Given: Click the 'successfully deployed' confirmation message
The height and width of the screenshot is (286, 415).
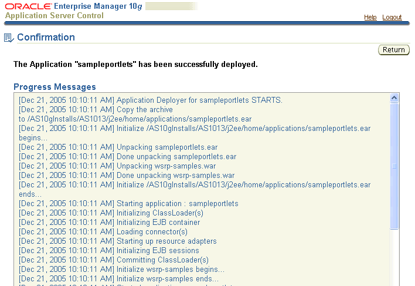Looking at the screenshot, I should [x=135, y=64].
